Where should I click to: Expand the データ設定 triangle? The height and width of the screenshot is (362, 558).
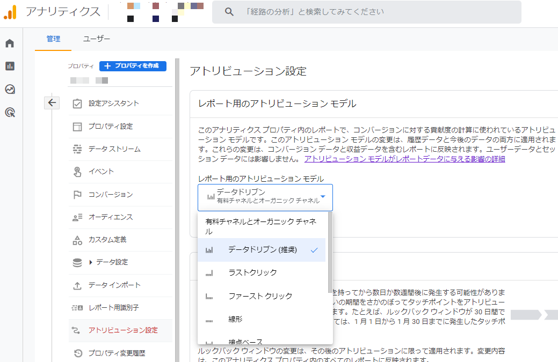pos(91,263)
